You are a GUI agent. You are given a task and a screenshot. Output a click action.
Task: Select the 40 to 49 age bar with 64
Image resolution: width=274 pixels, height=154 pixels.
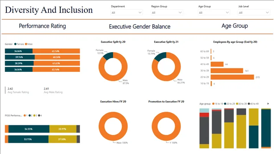click(x=217, y=64)
